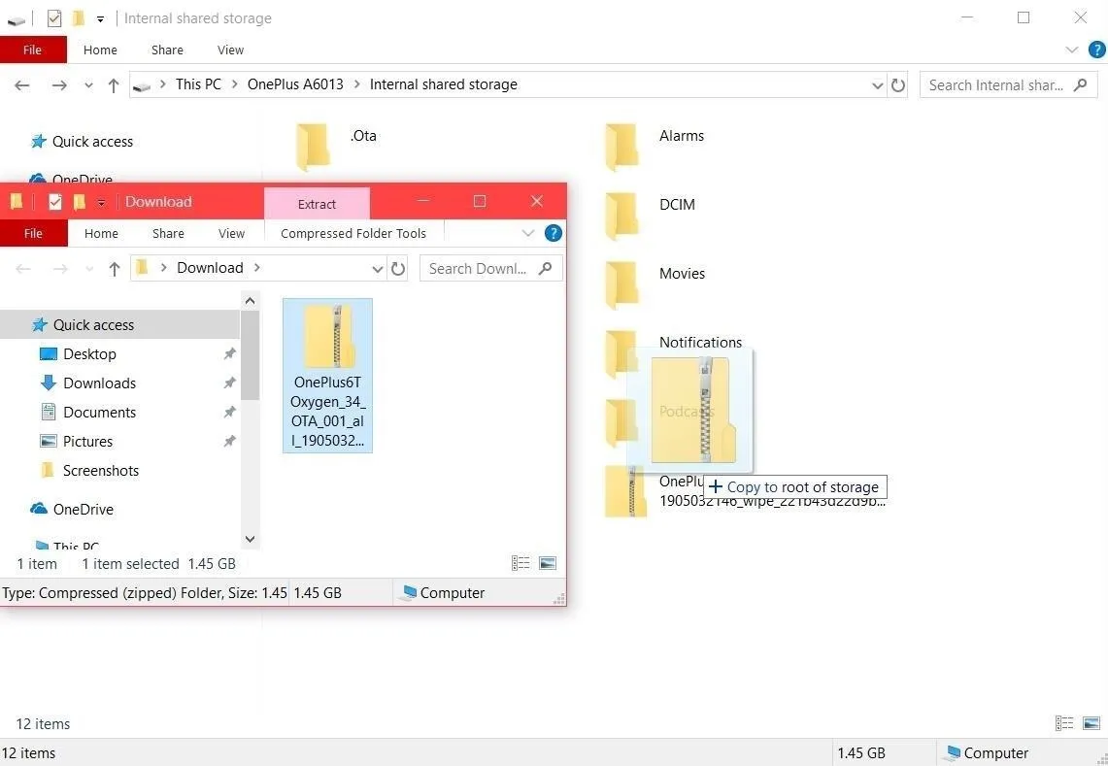Open Customize Quick Access Toolbar in Download window
1108x766 pixels.
[x=101, y=203]
